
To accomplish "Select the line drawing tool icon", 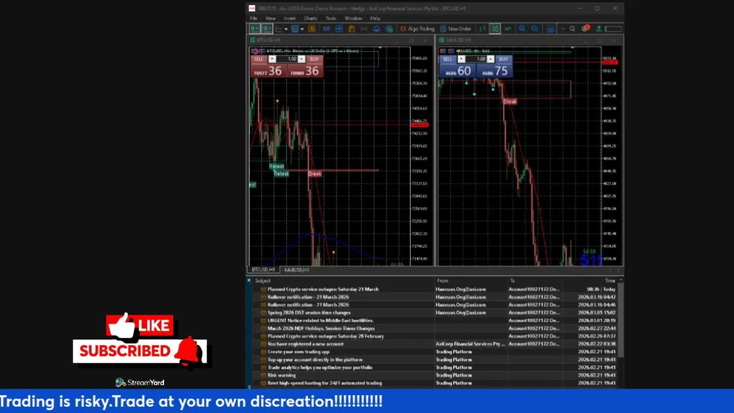I will click(x=279, y=29).
